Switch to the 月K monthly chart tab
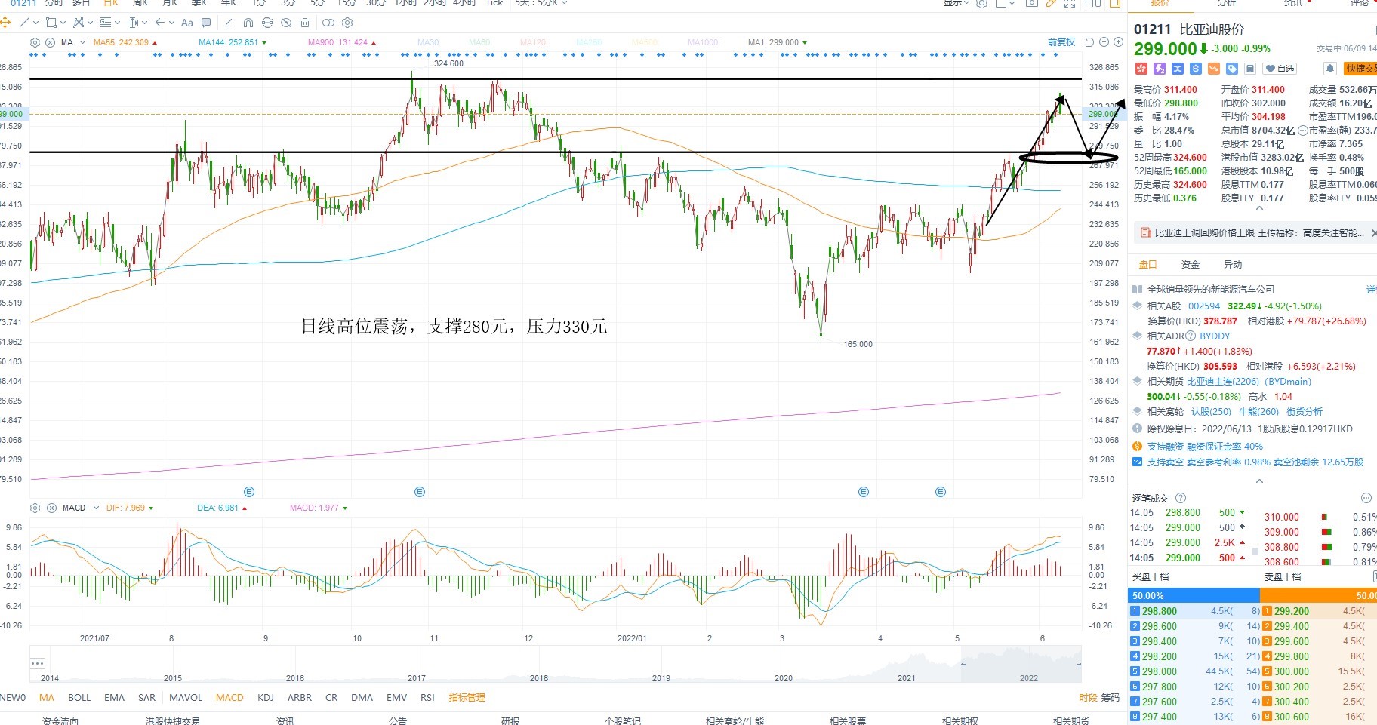This screenshot has height=725, width=1377. [x=171, y=3]
